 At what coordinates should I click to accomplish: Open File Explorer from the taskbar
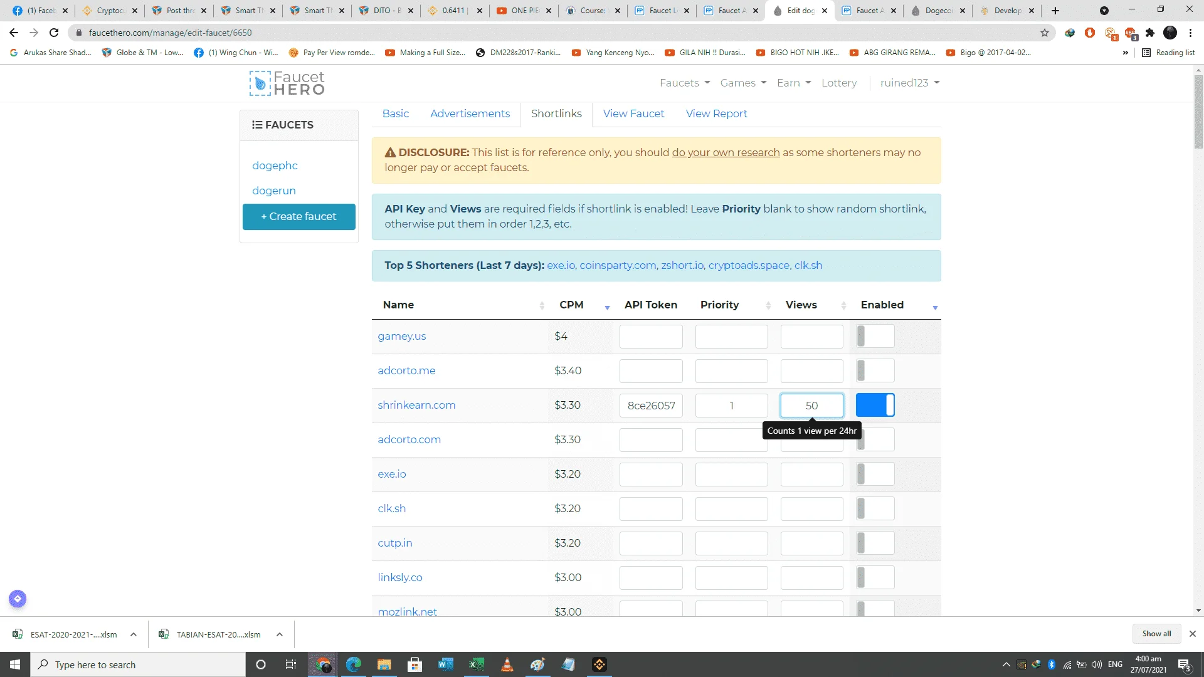coord(384,664)
